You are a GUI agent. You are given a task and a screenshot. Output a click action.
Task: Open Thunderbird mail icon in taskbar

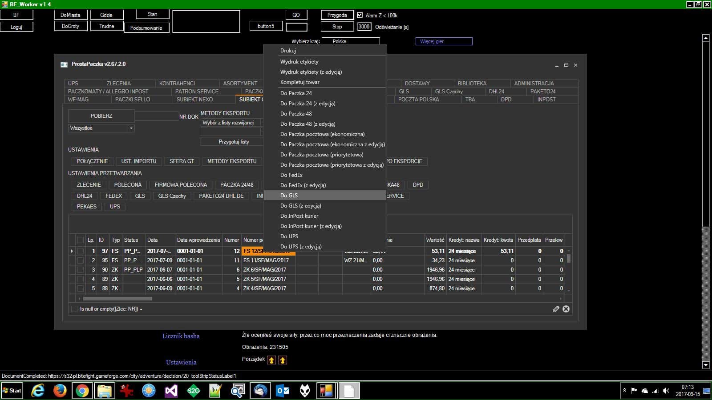pyautogui.click(x=260, y=391)
